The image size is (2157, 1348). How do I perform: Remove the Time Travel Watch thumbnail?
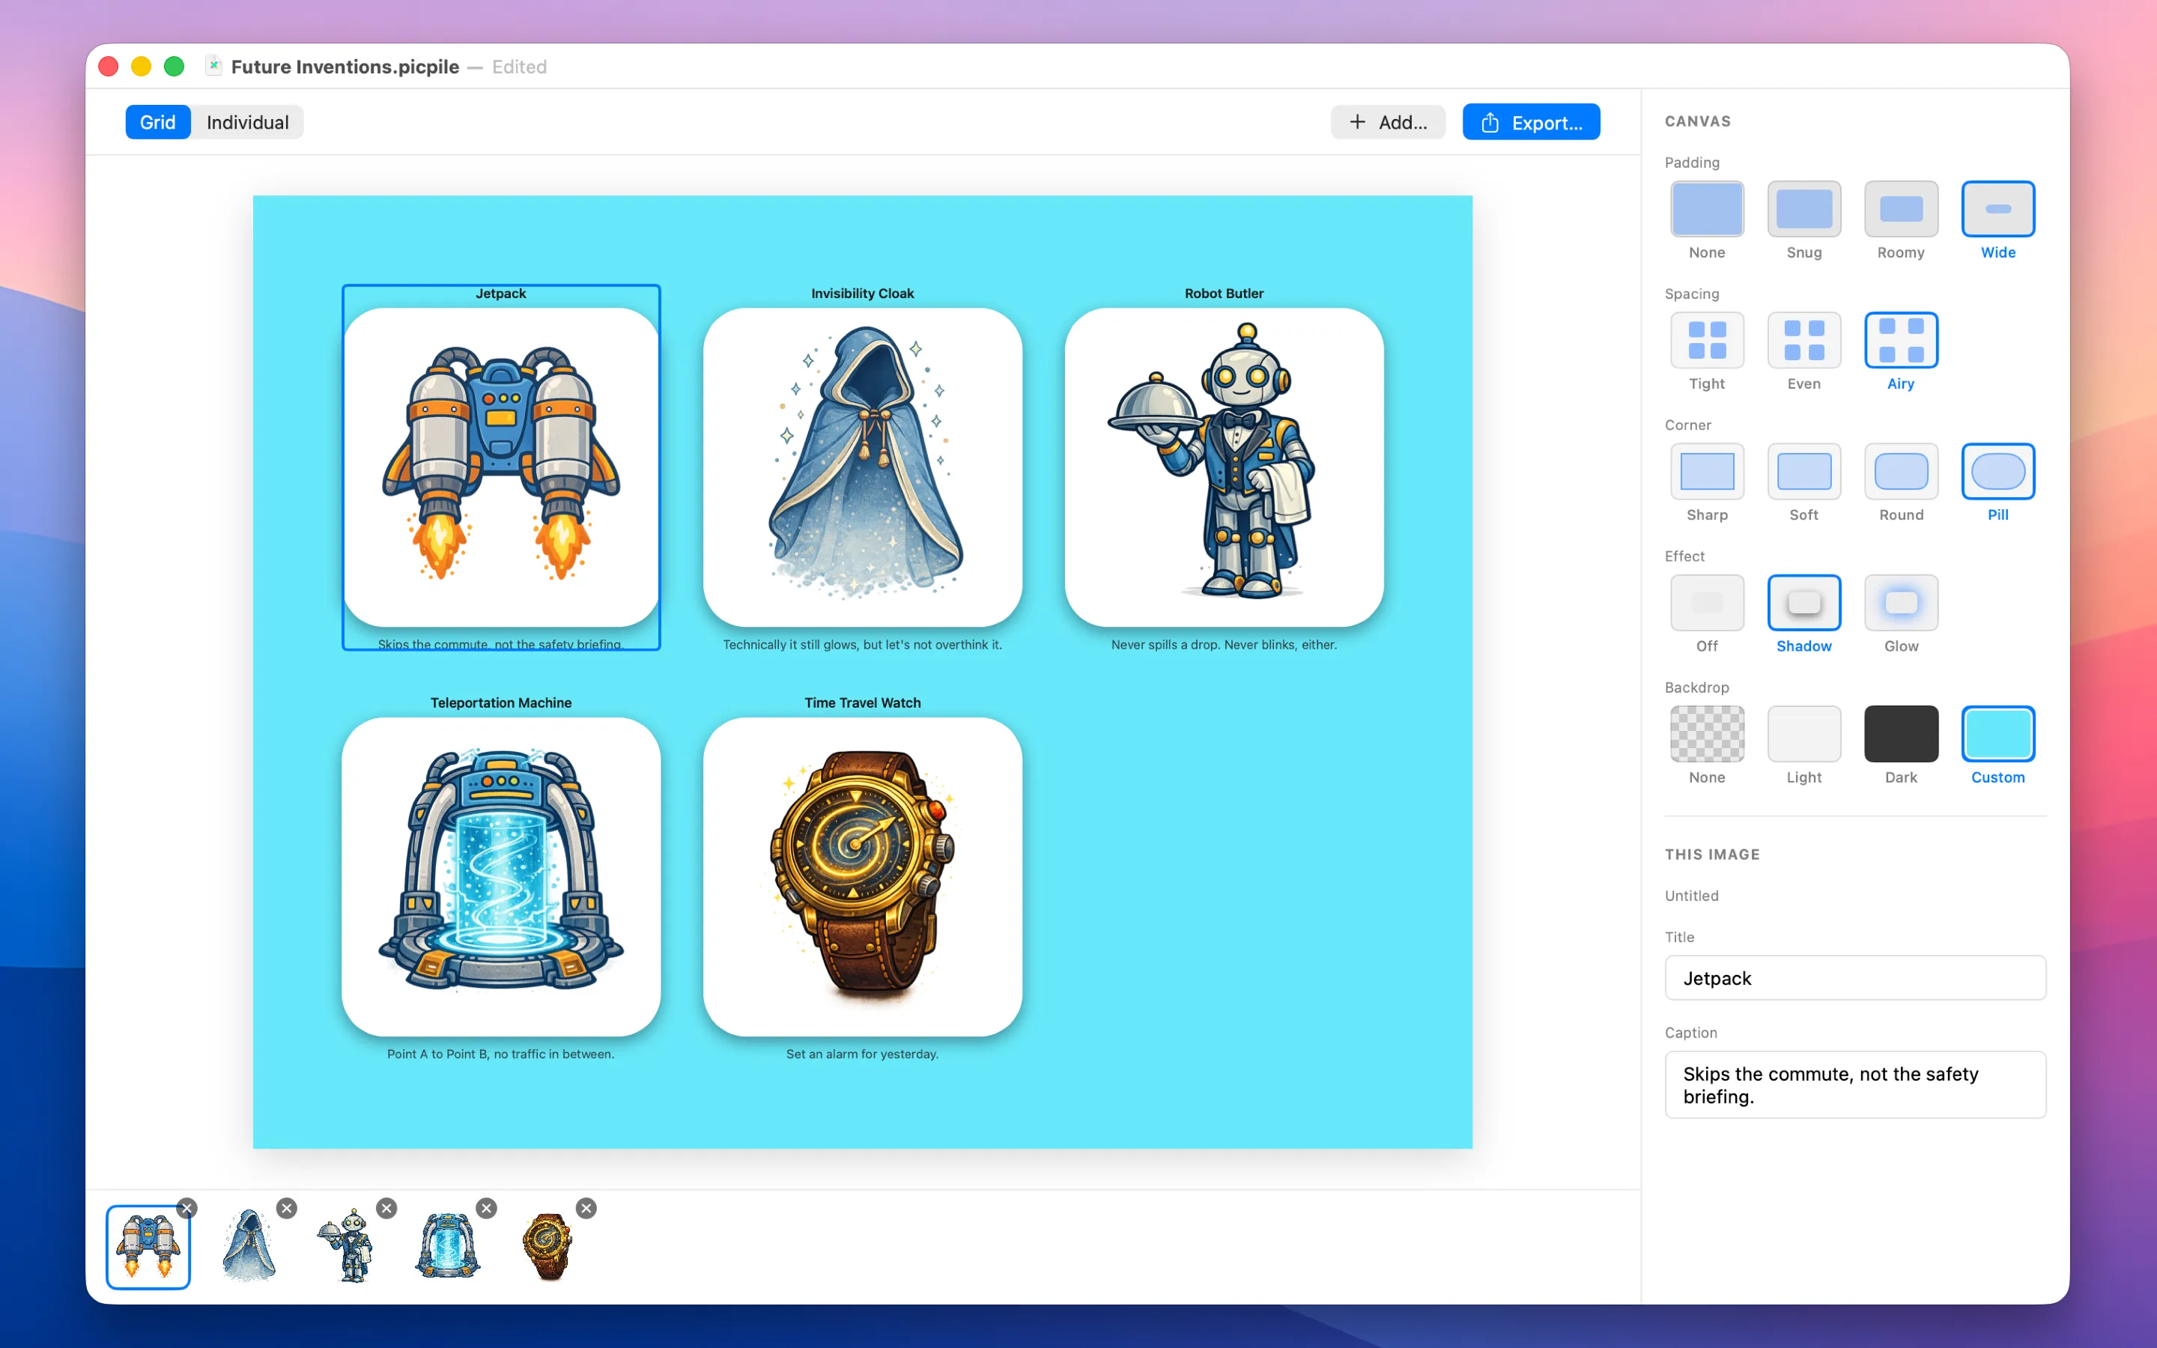tap(586, 1208)
